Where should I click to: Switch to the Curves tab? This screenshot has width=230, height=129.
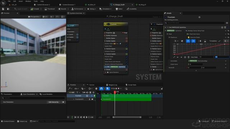[x=91, y=85]
